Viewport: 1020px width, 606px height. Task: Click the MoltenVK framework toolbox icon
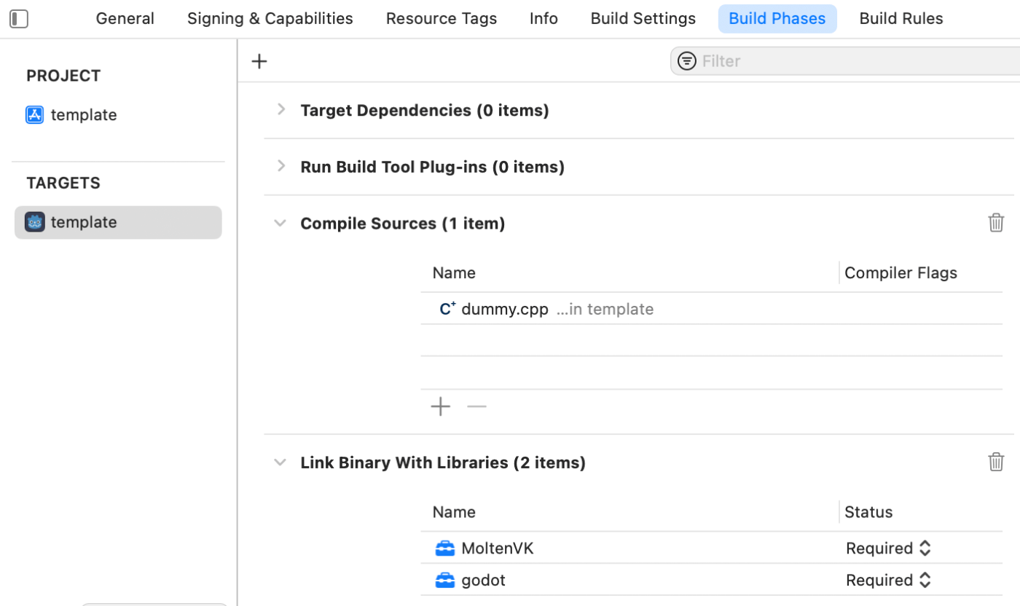[444, 548]
